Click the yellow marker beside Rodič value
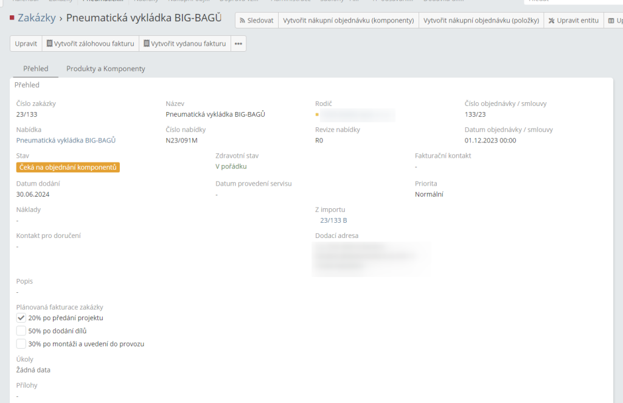The image size is (623, 403). [x=317, y=114]
